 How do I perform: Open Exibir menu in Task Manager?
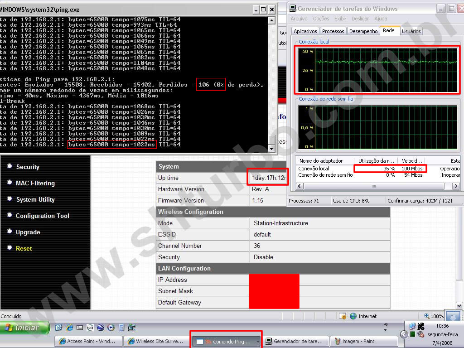pos(340,19)
